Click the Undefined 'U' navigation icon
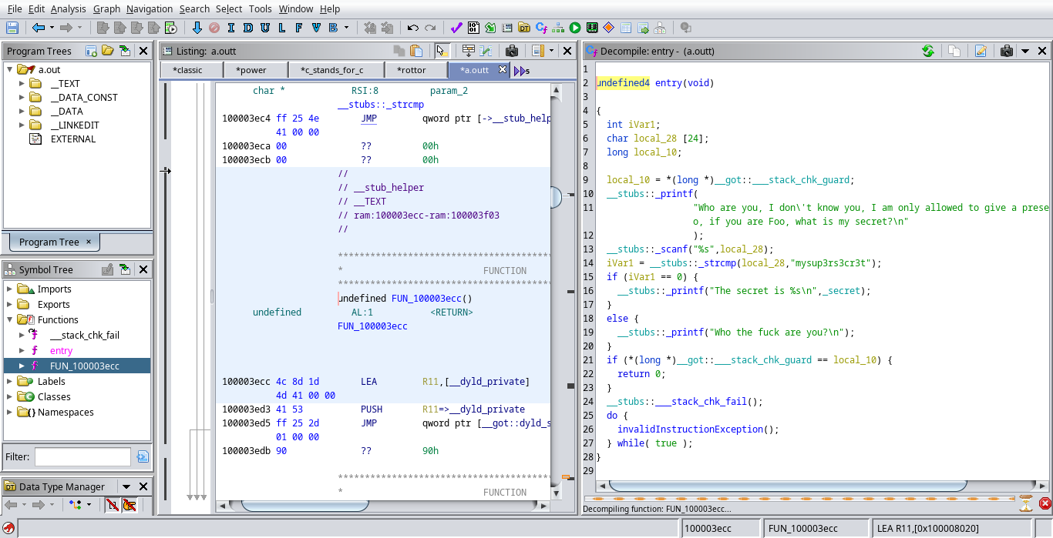The height and width of the screenshot is (538, 1053). click(x=264, y=28)
